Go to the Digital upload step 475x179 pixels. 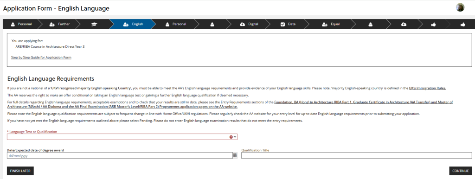249,24
